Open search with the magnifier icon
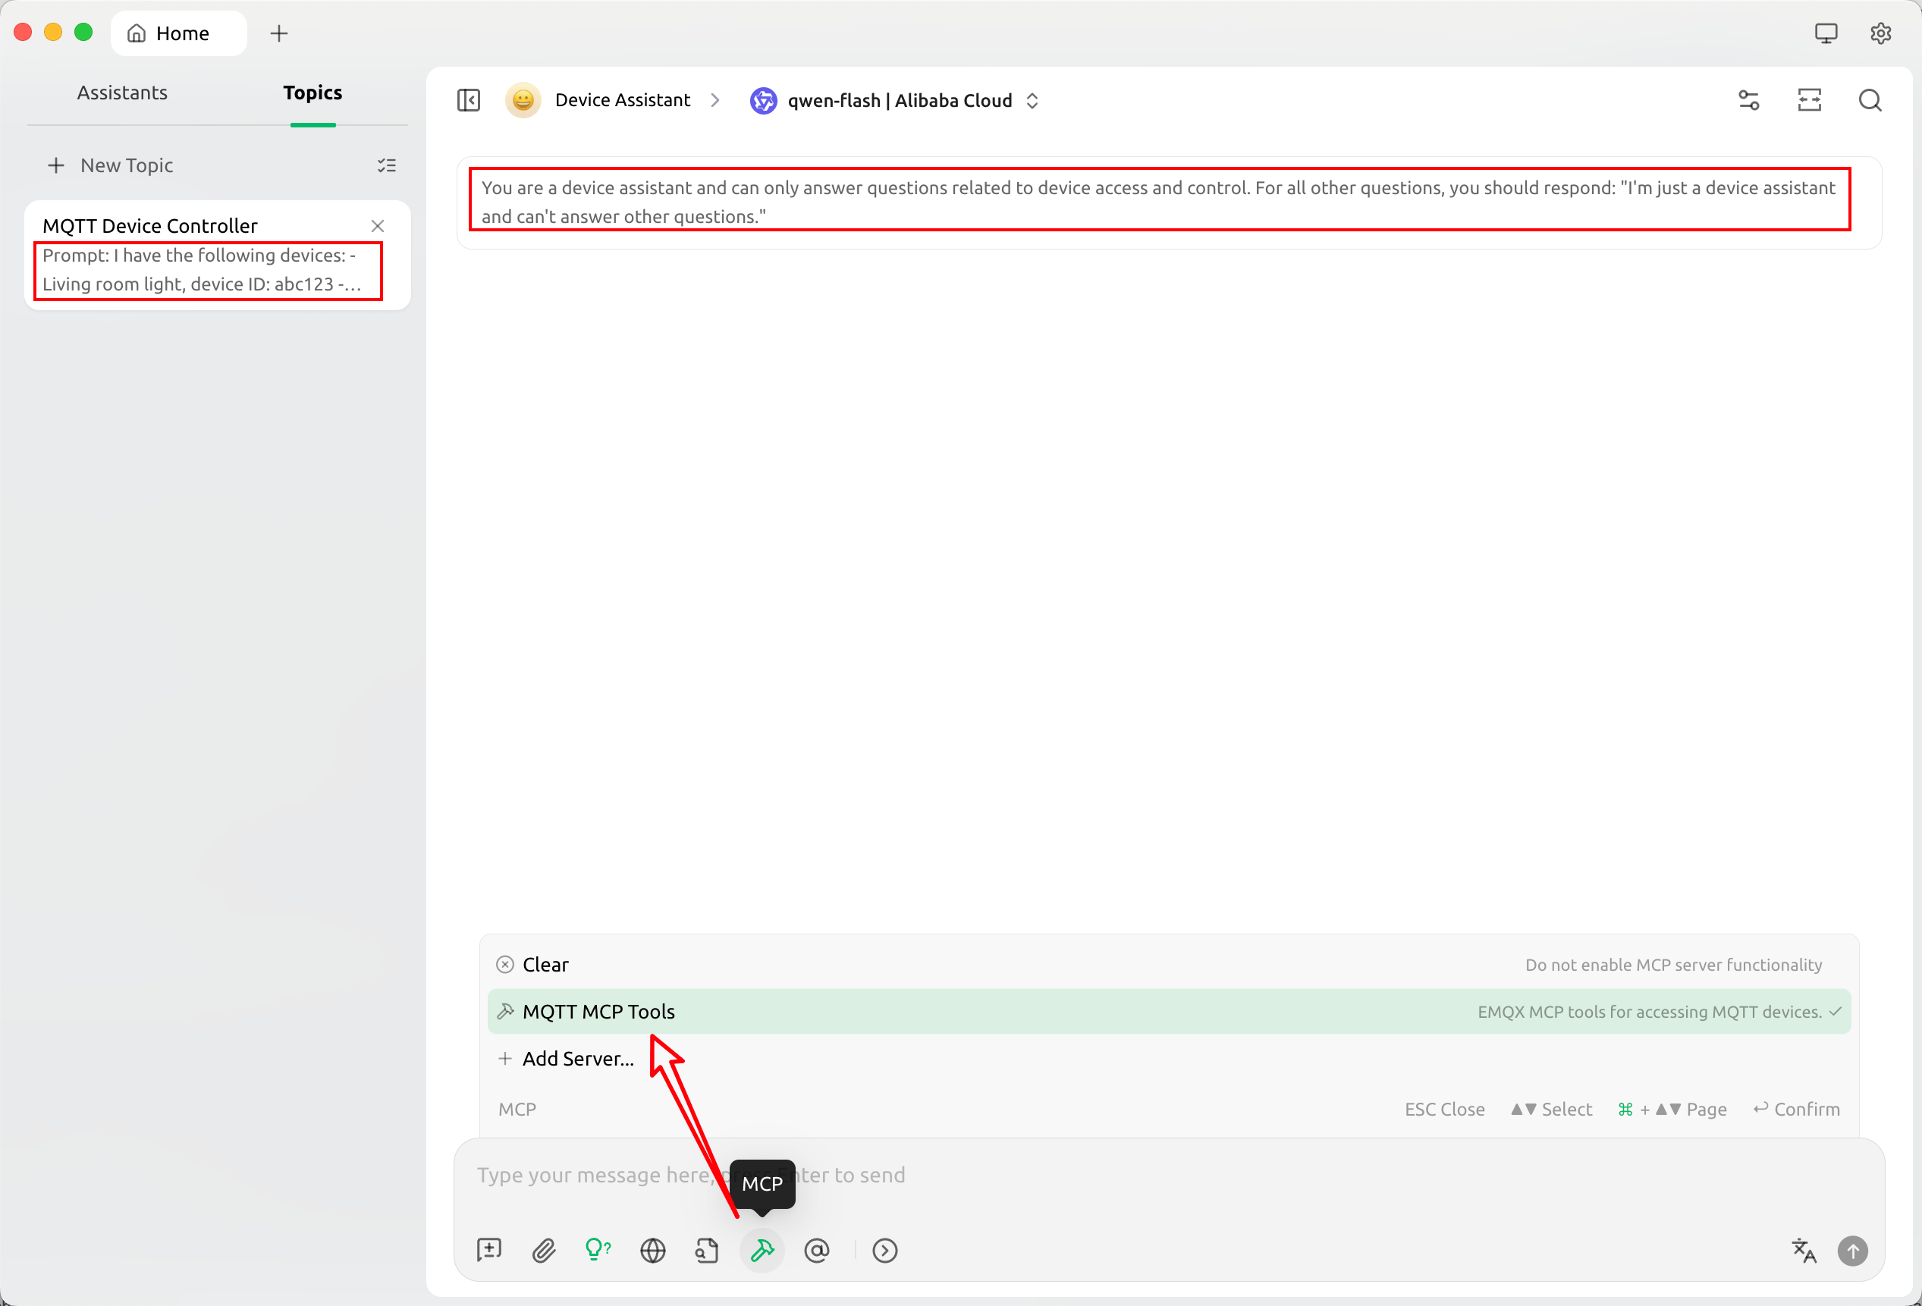Viewport: 1922px width, 1306px height. coord(1870,100)
